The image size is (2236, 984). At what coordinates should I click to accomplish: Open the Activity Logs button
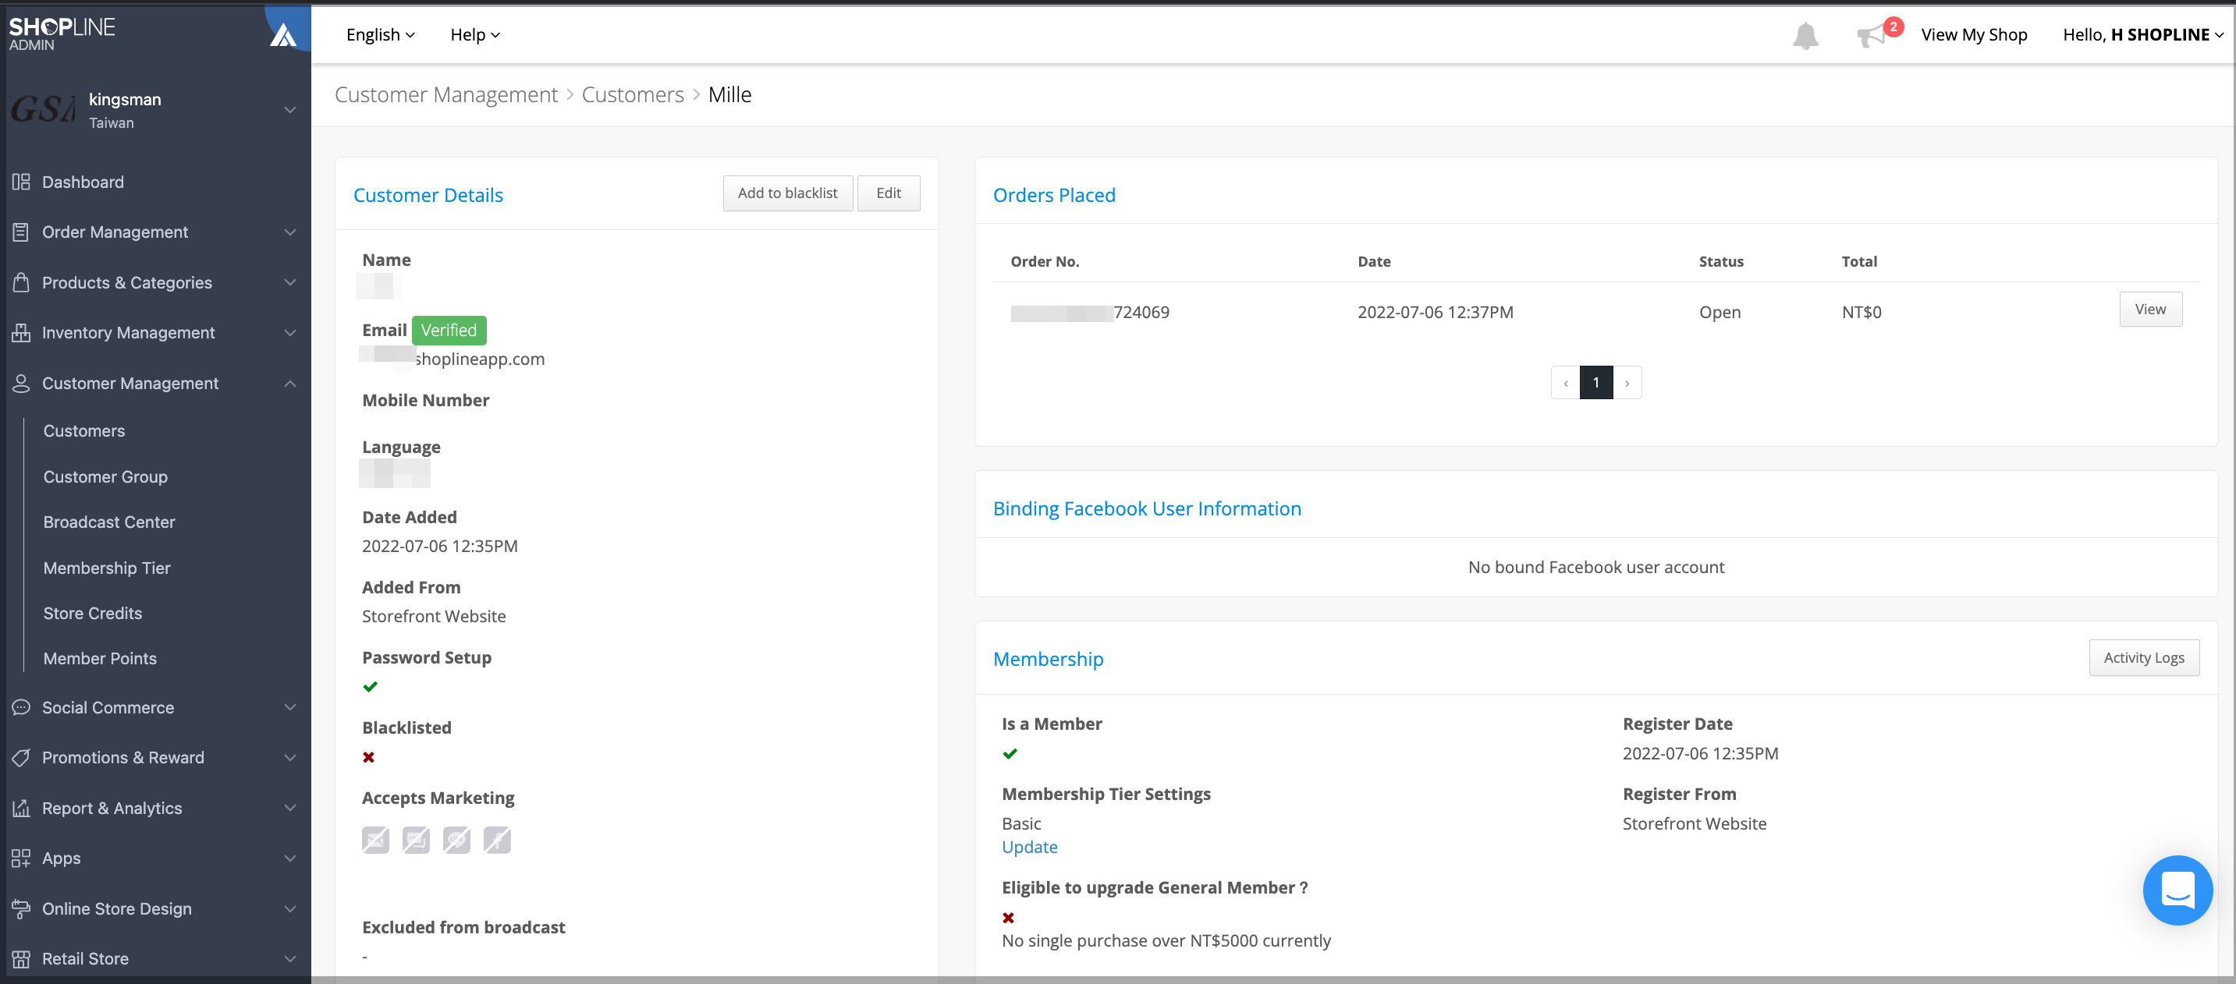[x=2143, y=658]
